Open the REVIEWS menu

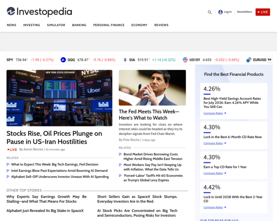tap(161, 25)
